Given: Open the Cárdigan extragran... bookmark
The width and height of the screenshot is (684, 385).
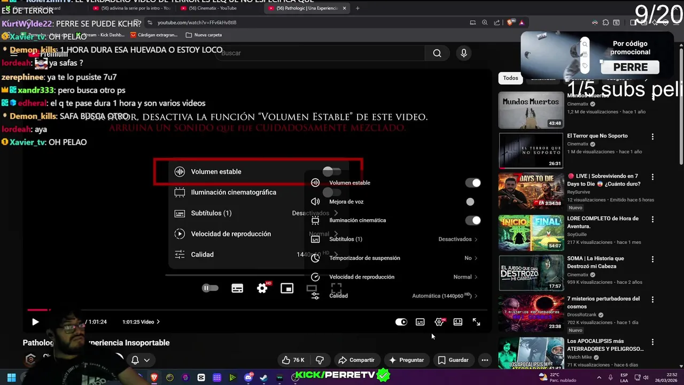Looking at the screenshot, I should coord(153,35).
